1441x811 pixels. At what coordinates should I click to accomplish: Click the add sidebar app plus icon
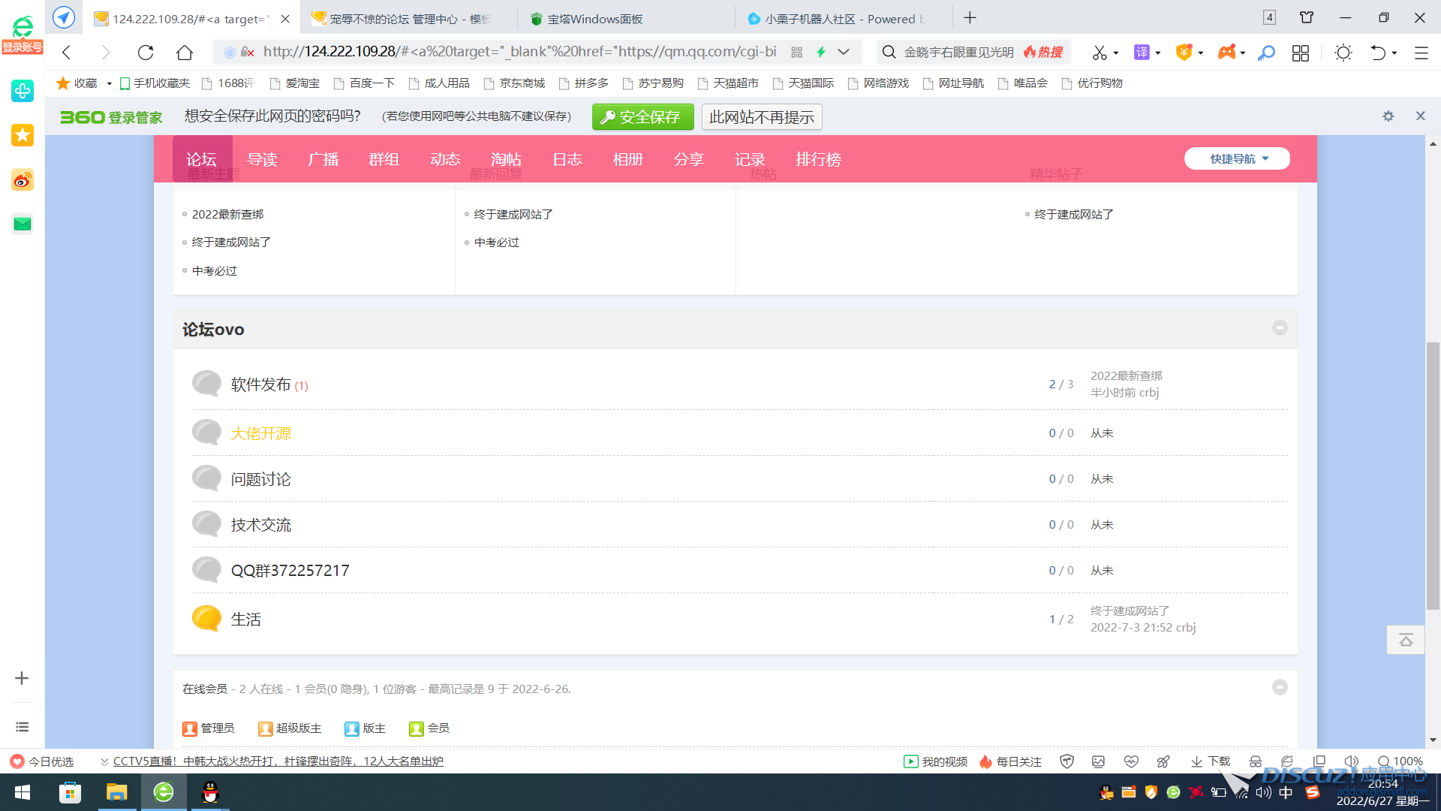tap(22, 678)
